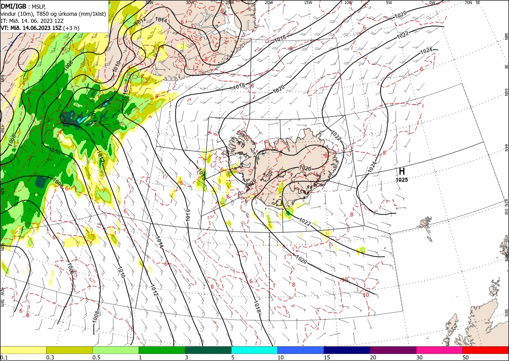Click the '68N' latitude label
The image size is (509, 361).
click(x=506, y=36)
